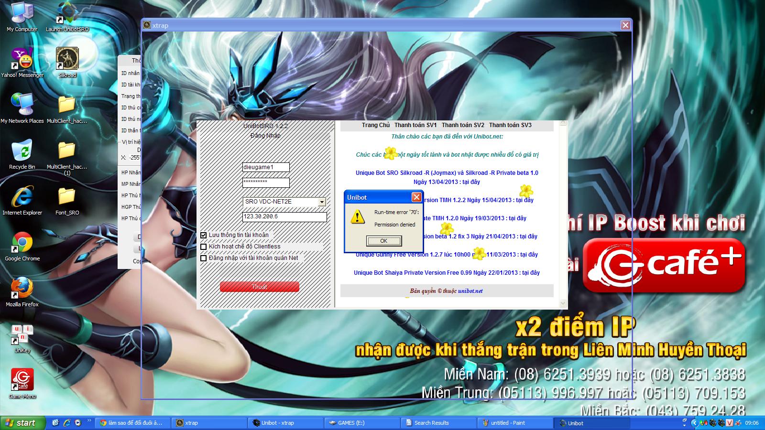Follow the unibot.net copyright link
Viewport: 765px width, 430px height.
[470, 291]
